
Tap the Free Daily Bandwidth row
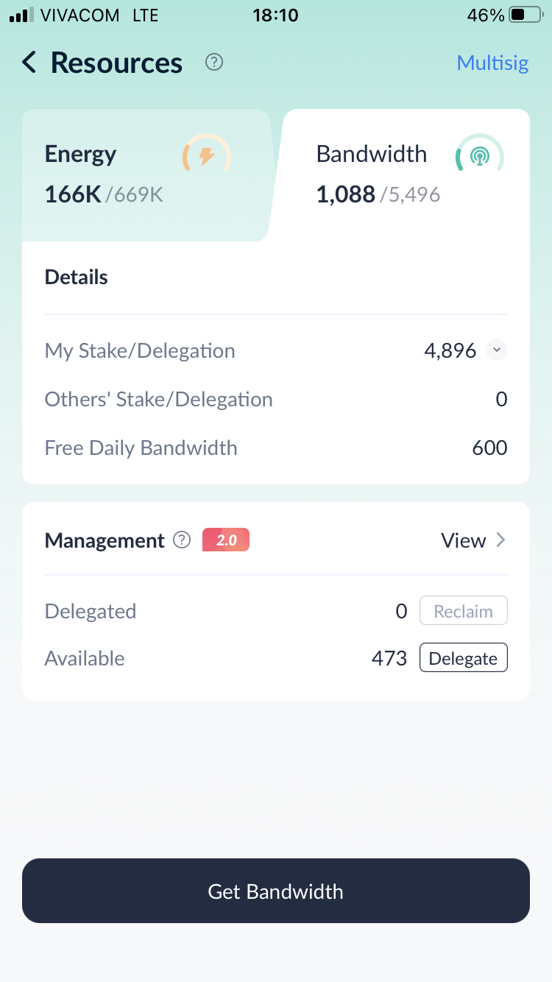click(x=141, y=448)
